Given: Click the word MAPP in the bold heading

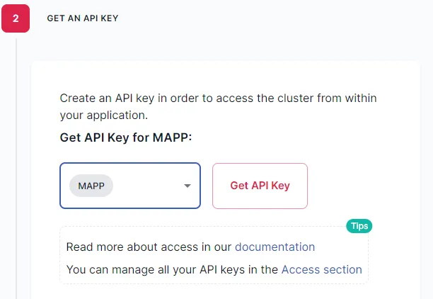Looking at the screenshot, I should pyautogui.click(x=171, y=137).
